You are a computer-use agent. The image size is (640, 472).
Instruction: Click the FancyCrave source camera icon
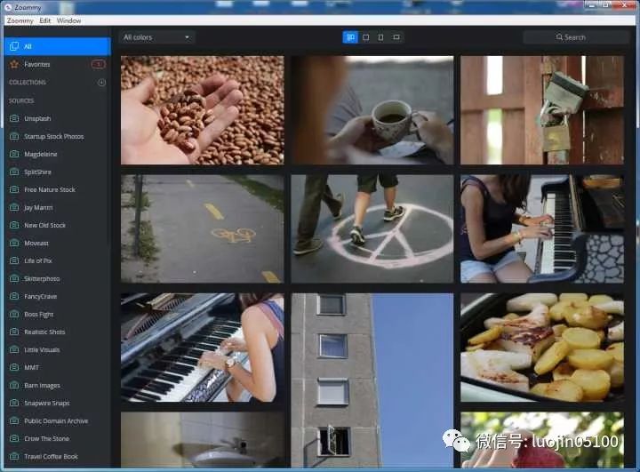pos(14,296)
